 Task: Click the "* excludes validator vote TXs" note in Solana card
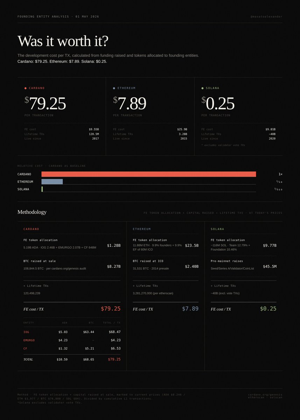pos(223,145)
